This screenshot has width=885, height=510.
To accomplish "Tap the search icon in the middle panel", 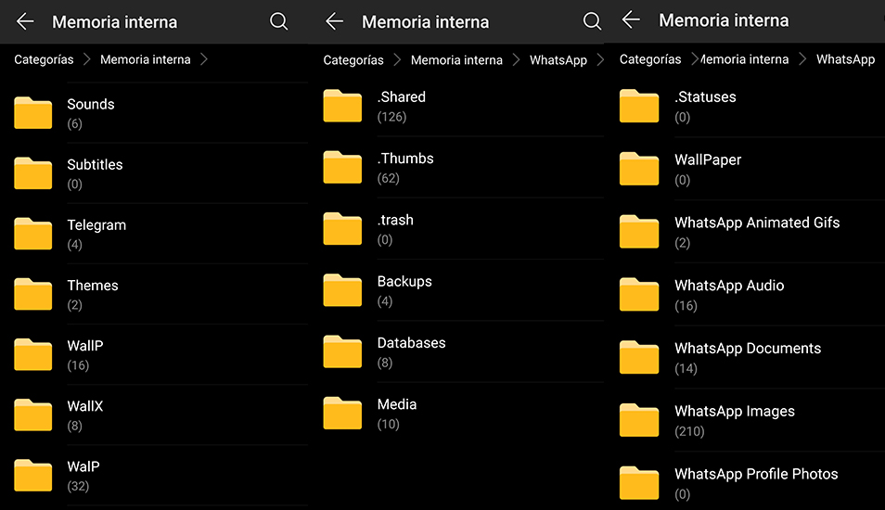I will click(x=592, y=21).
